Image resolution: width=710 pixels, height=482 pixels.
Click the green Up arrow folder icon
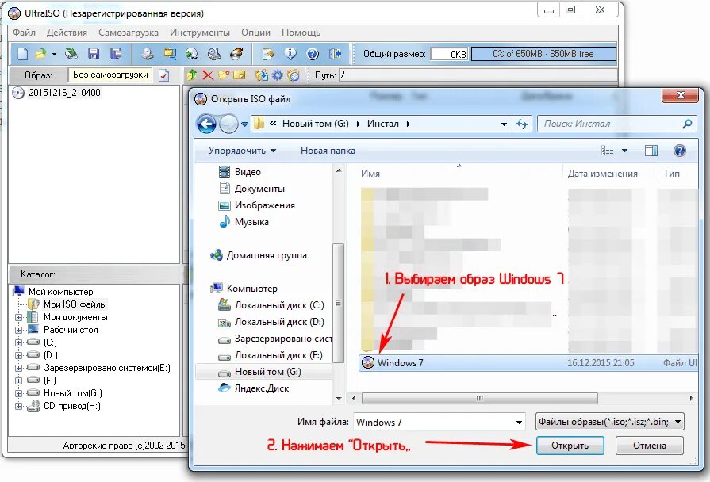[192, 75]
